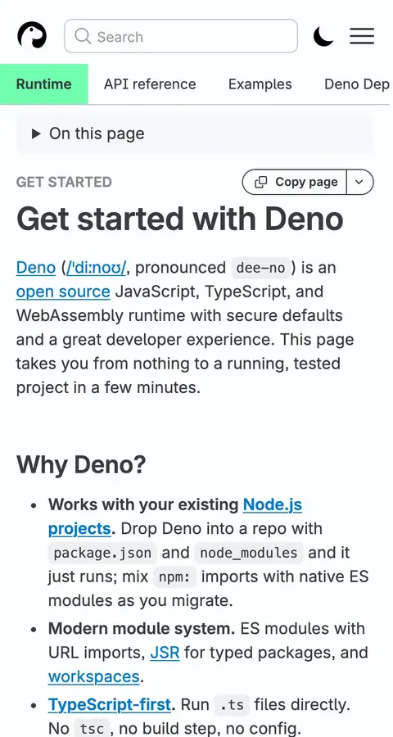Open the pronunciation /ˈdiːnoʊ/ link
Image resolution: width=393 pixels, height=737 pixels.
[96, 268]
